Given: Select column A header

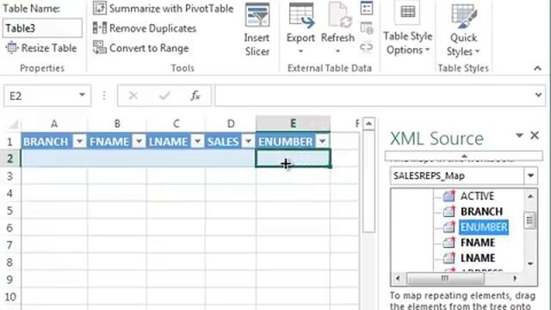Looking at the screenshot, I should [x=54, y=124].
